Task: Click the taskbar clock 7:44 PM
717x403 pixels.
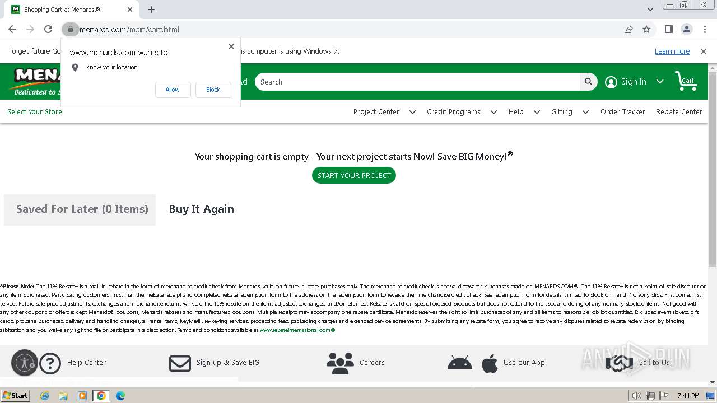Action: point(688,396)
